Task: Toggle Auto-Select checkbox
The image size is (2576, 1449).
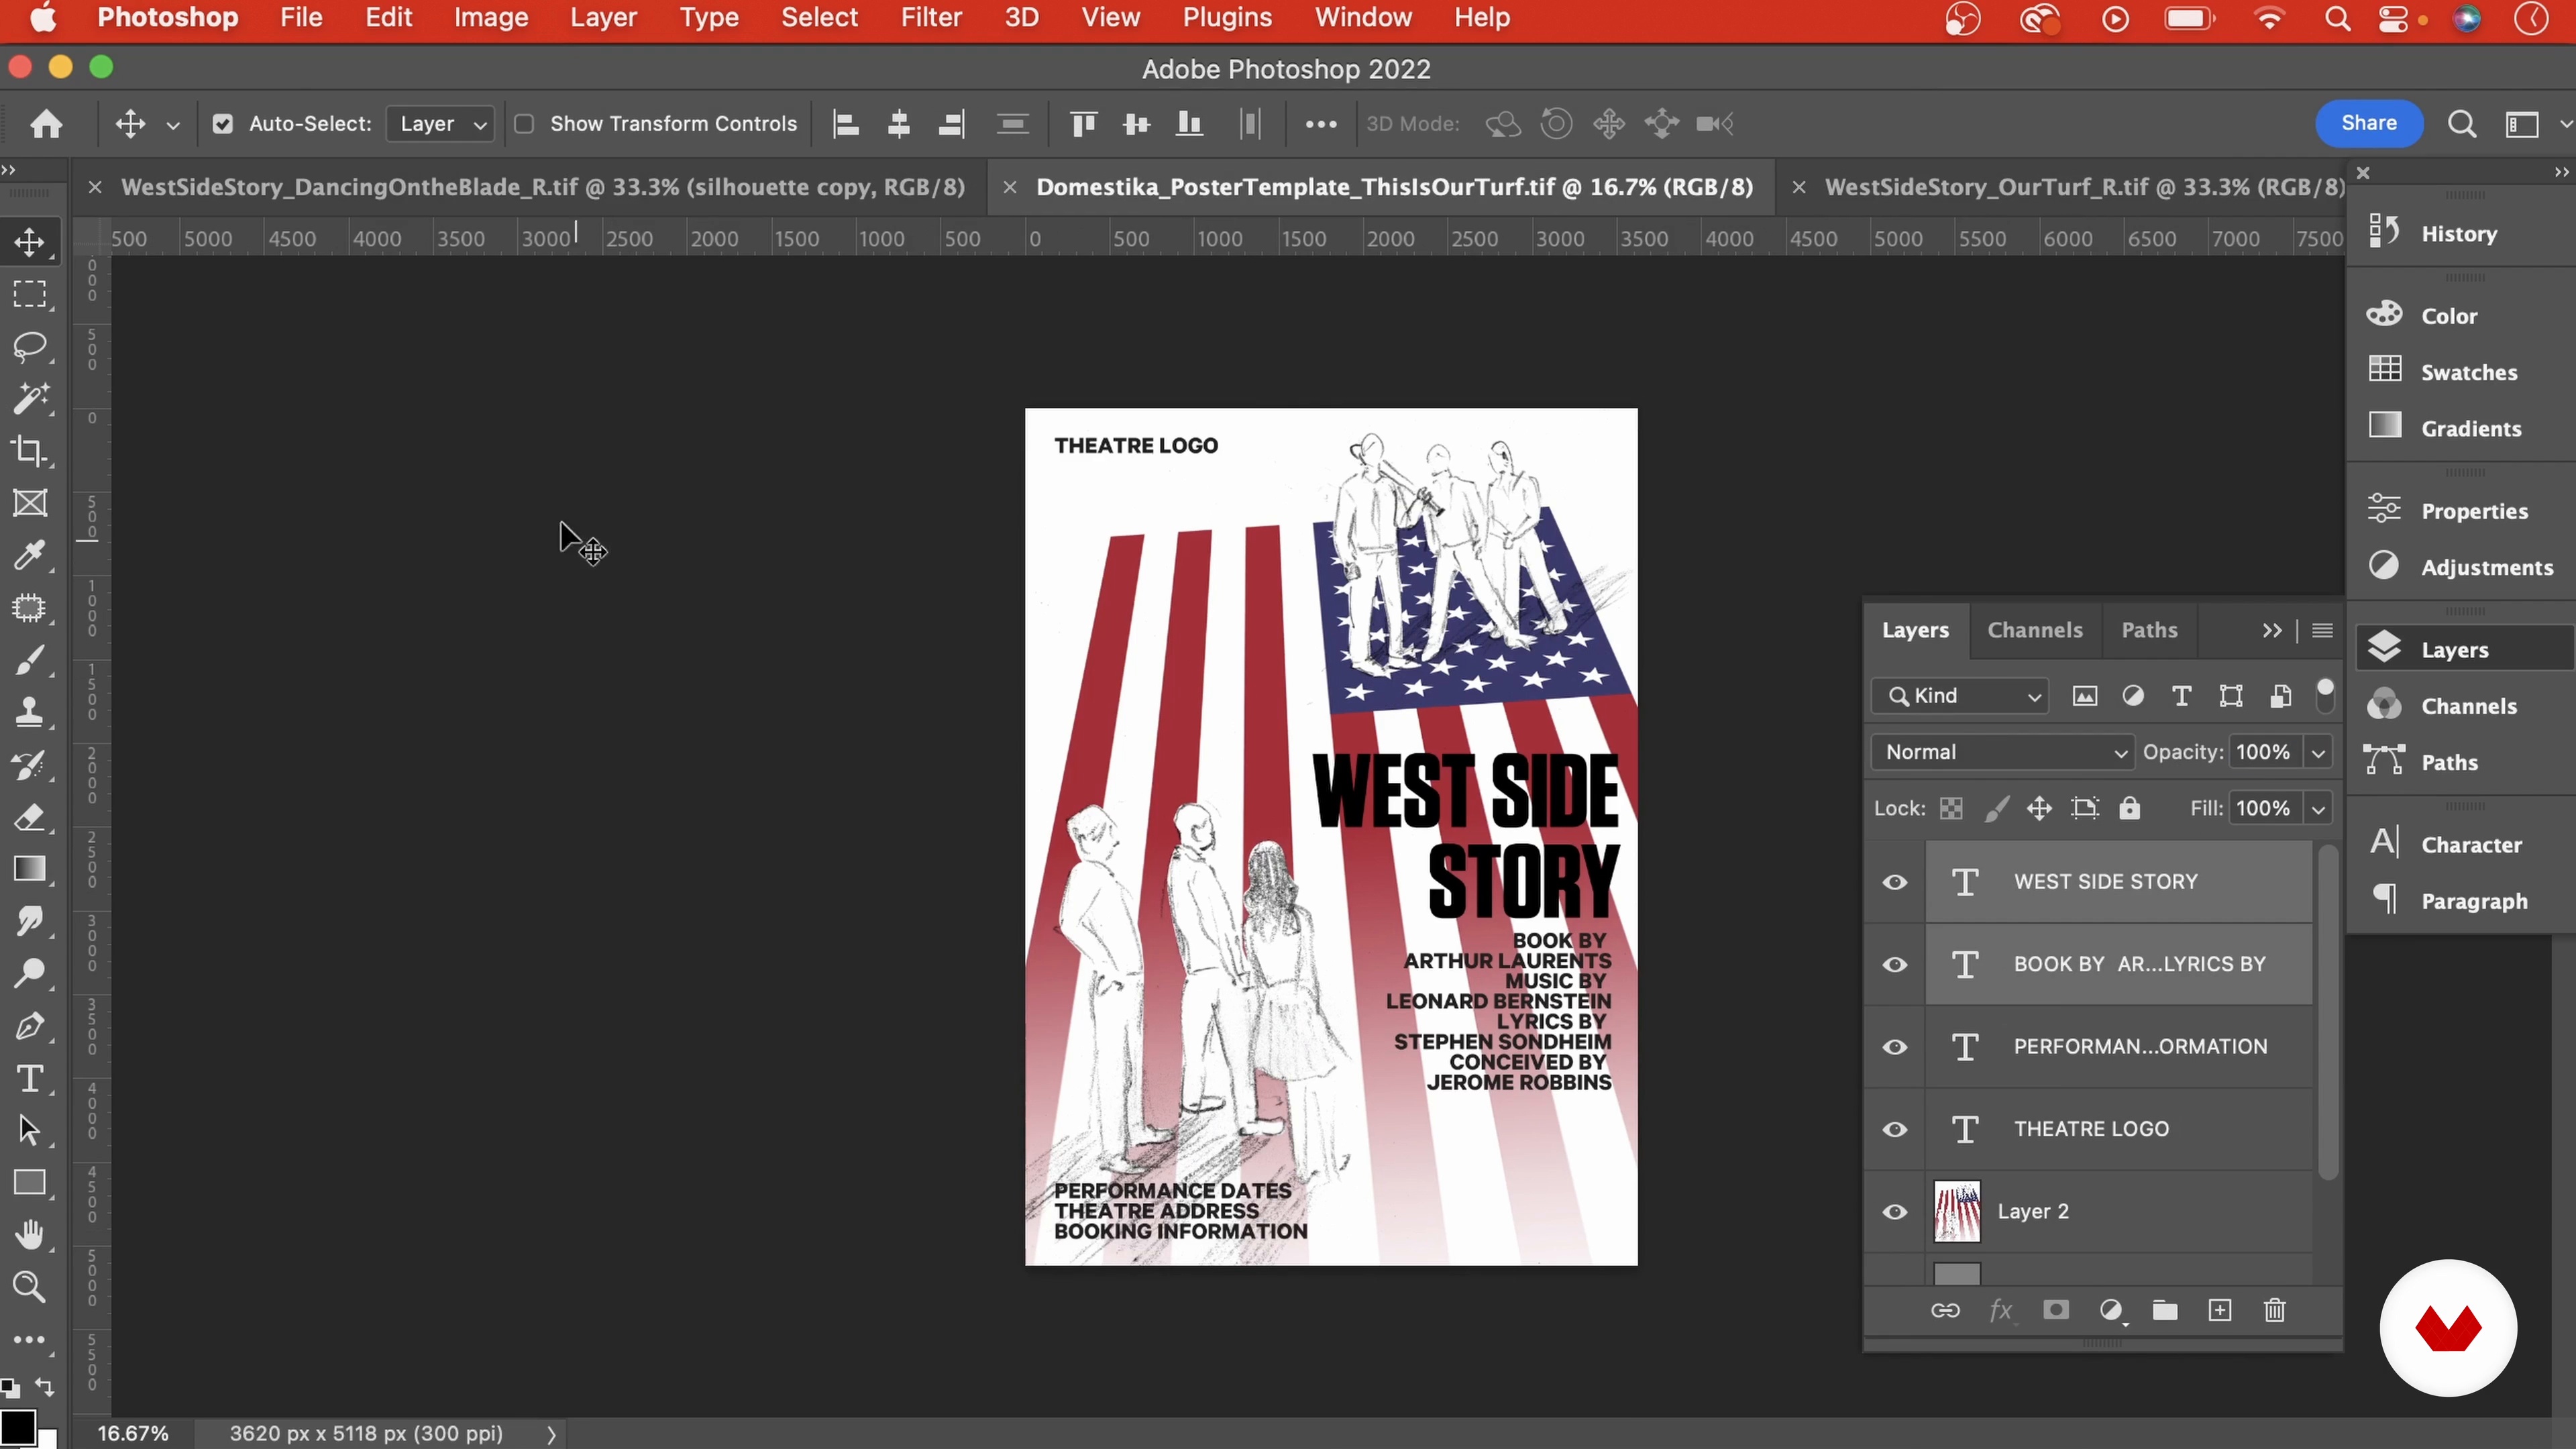Action: tap(223, 124)
